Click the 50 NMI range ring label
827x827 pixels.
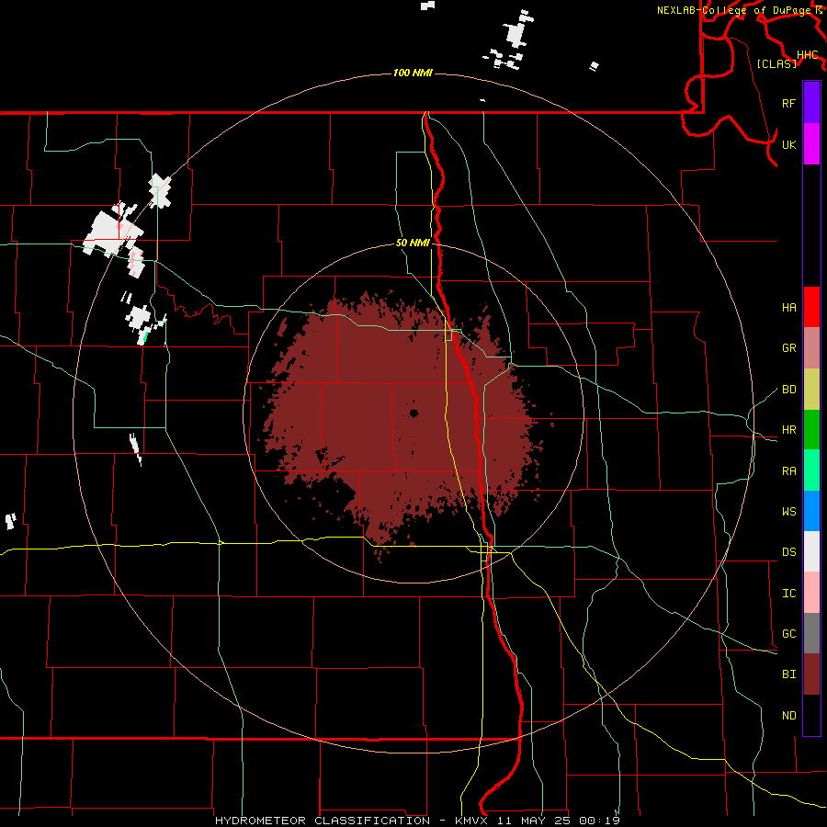tap(413, 243)
